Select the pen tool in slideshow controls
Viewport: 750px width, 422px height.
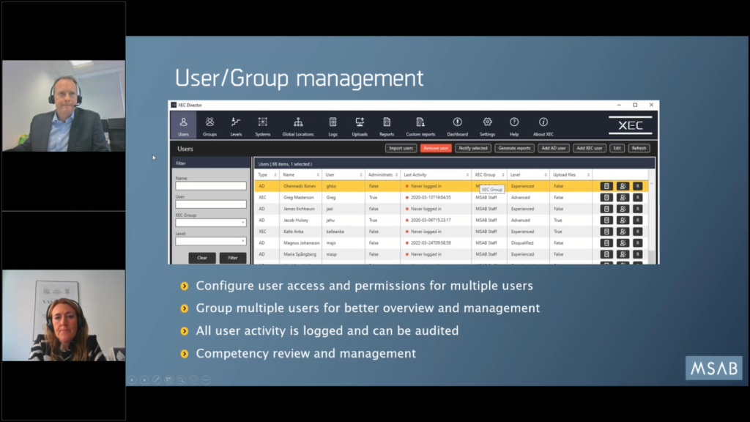tap(157, 380)
